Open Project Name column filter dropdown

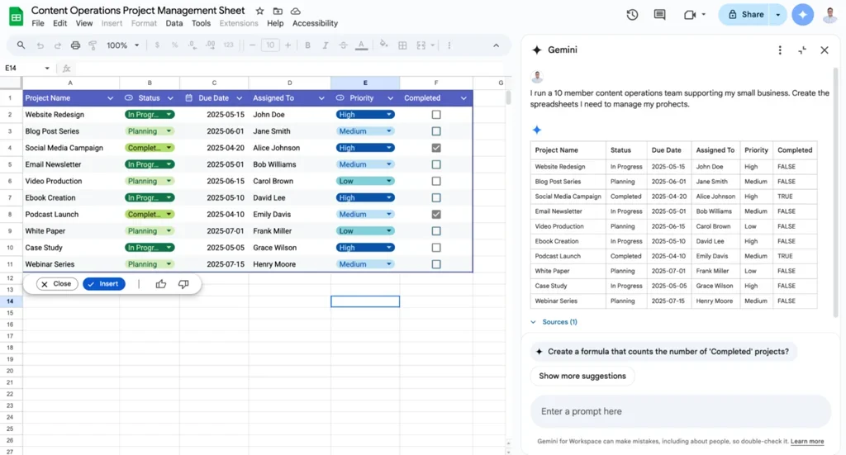[x=110, y=98]
